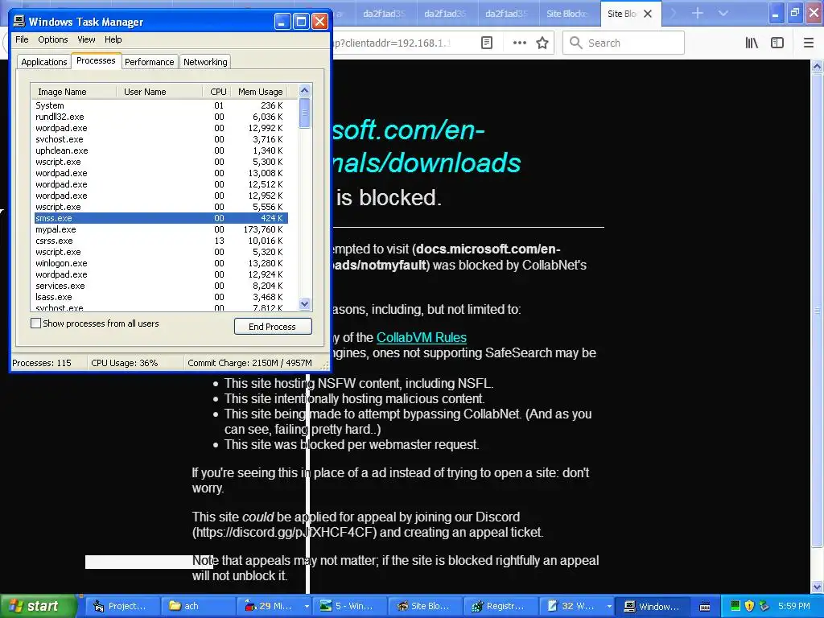Open a new browser tab with plus icon
This screenshot has height=618, width=824.
tap(698, 13)
